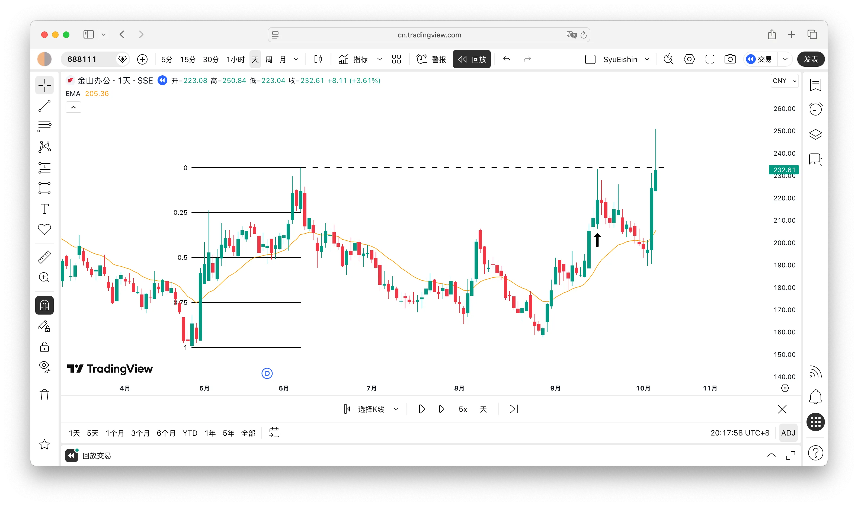
Task: Open the alerts clock panel icon
Action: (x=815, y=109)
